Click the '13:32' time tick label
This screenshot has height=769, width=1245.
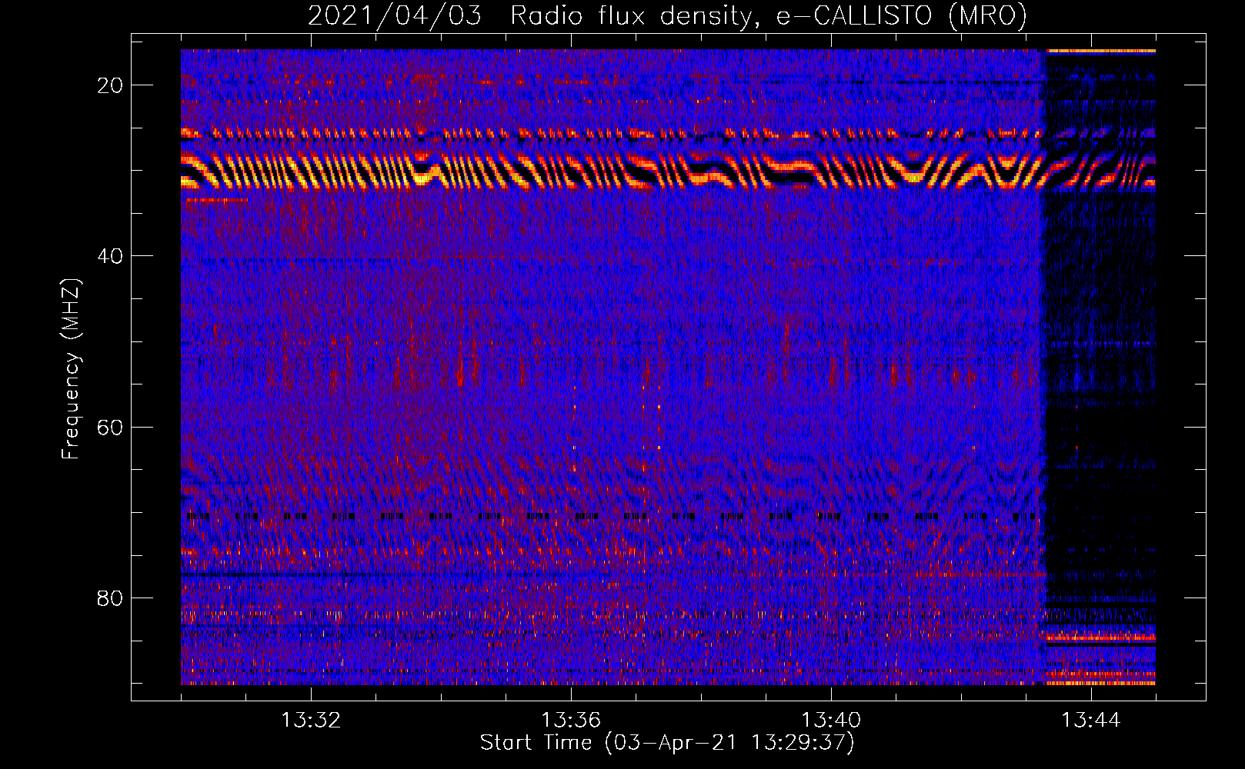(x=311, y=721)
